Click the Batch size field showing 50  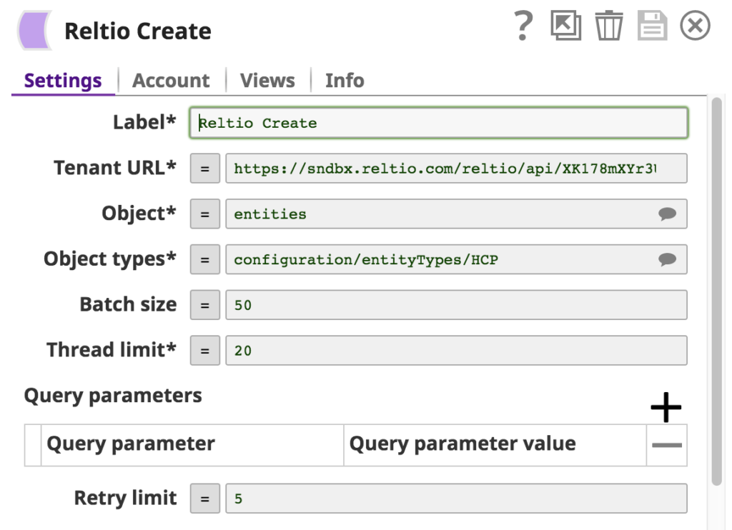tap(456, 305)
